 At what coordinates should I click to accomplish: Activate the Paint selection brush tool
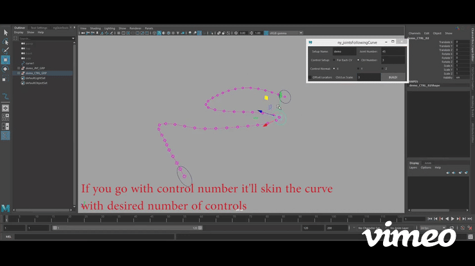point(5,51)
